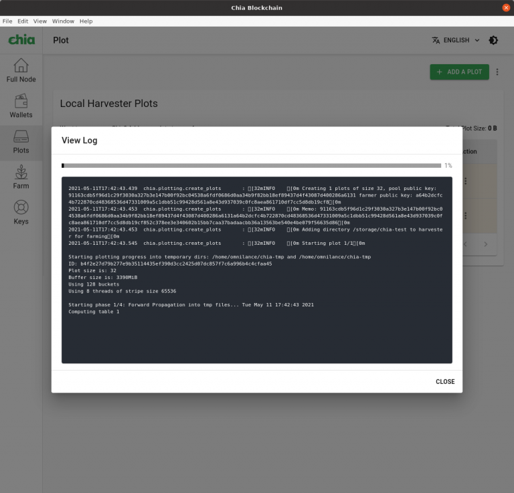514x493 pixels.
Task: Click the plotting progress bar
Action: (251, 166)
